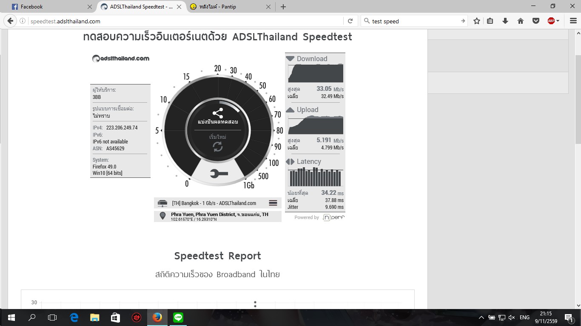Image resolution: width=581 pixels, height=326 pixels.
Task: Click the download average 32.49 Mb/s
Action: (x=332, y=96)
